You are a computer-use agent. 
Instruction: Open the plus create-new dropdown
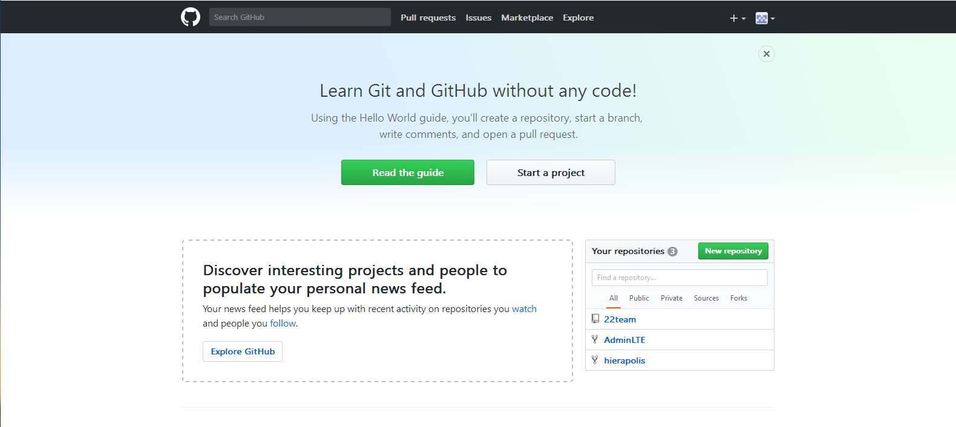(738, 18)
